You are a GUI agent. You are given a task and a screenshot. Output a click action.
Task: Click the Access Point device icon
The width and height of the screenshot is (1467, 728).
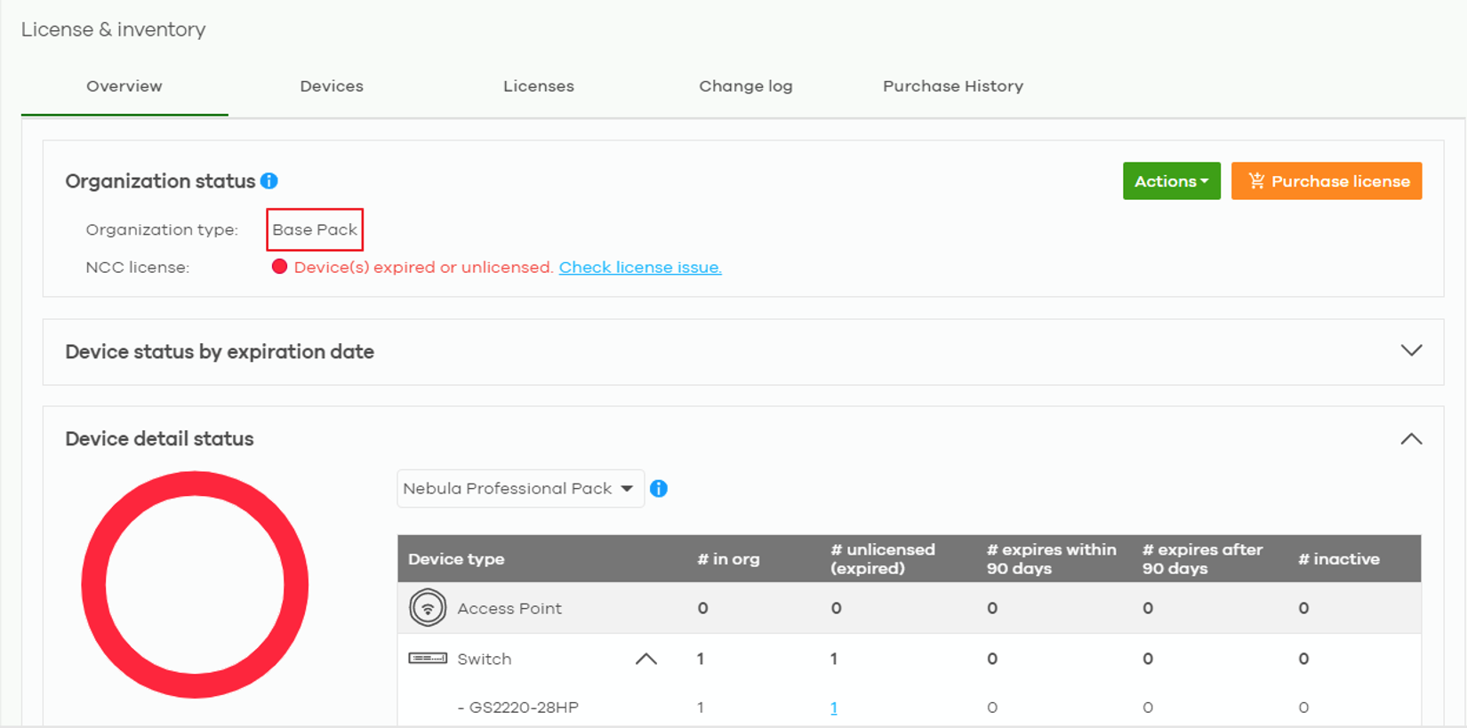[x=428, y=608]
